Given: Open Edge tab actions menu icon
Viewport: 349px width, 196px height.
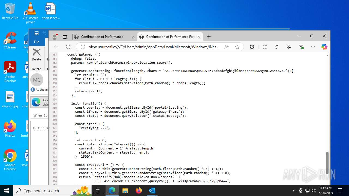Looking at the screenshot, I should click(65, 36).
